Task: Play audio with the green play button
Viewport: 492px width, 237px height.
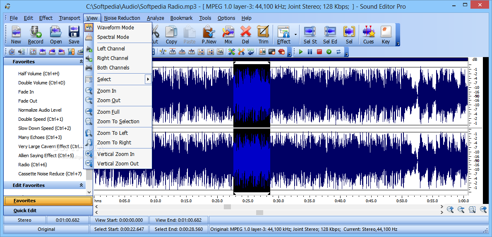Action: tap(300, 52)
